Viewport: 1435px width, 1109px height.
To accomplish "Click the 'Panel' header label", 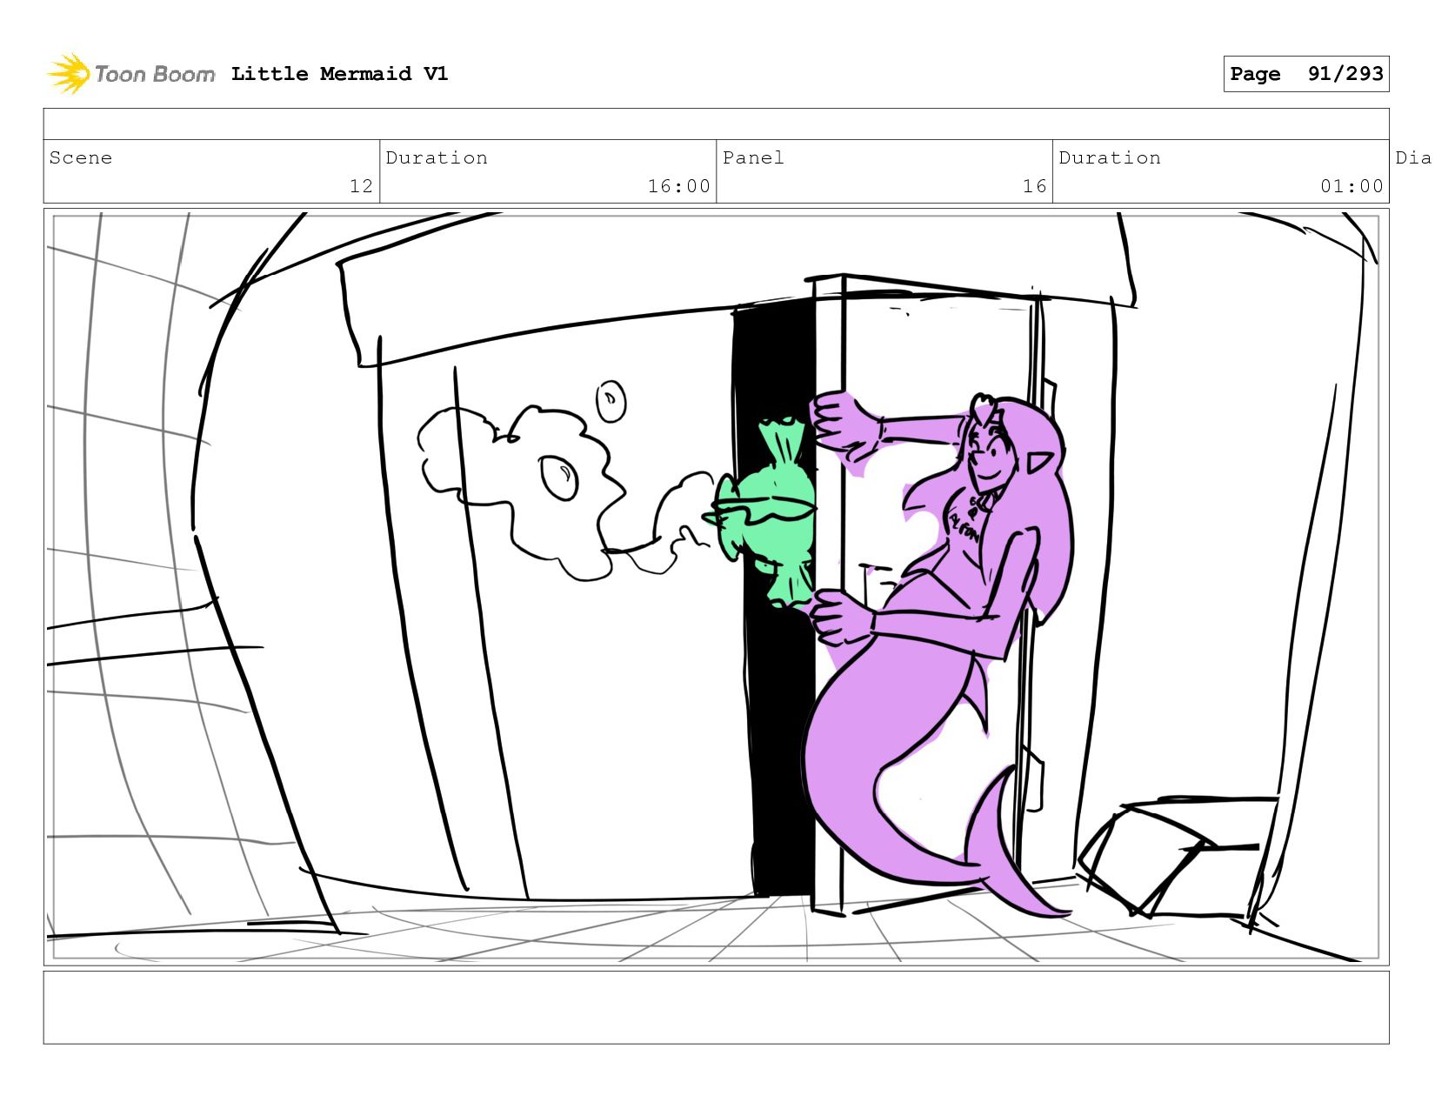I will coord(753,157).
